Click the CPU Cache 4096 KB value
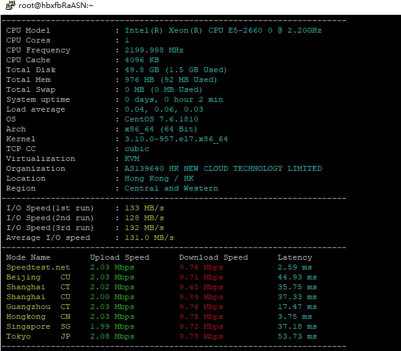Viewport: 401px width, 351px height. click(x=141, y=60)
